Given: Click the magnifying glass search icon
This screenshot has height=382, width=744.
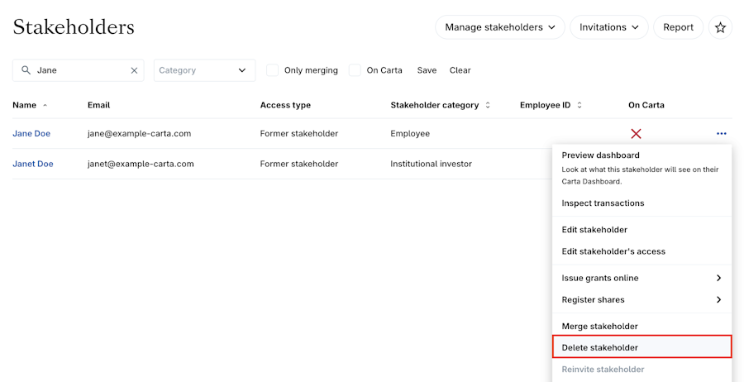Looking at the screenshot, I should [x=26, y=70].
